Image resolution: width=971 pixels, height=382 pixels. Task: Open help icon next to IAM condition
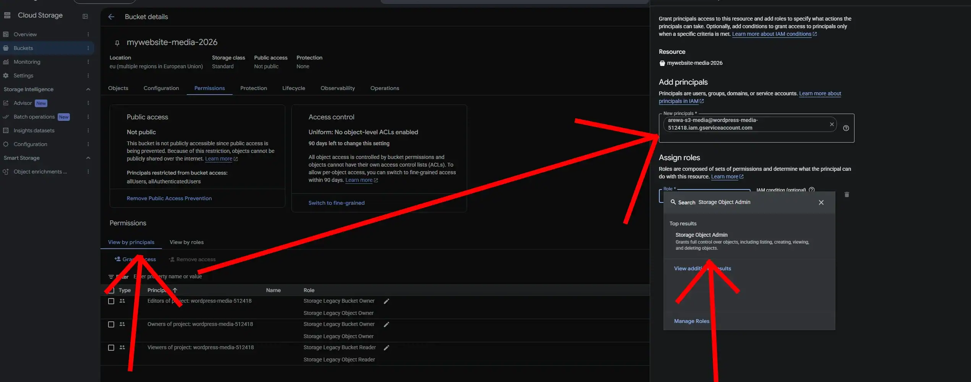(812, 189)
